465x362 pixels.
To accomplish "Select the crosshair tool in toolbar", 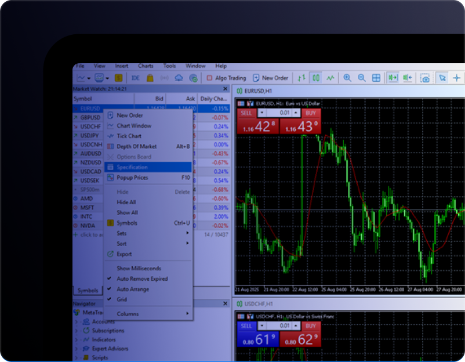I will [457, 78].
